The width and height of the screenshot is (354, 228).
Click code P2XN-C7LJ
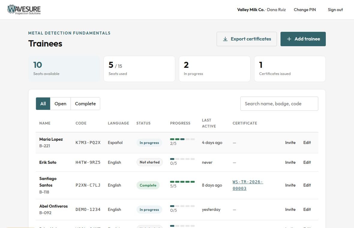(x=88, y=185)
